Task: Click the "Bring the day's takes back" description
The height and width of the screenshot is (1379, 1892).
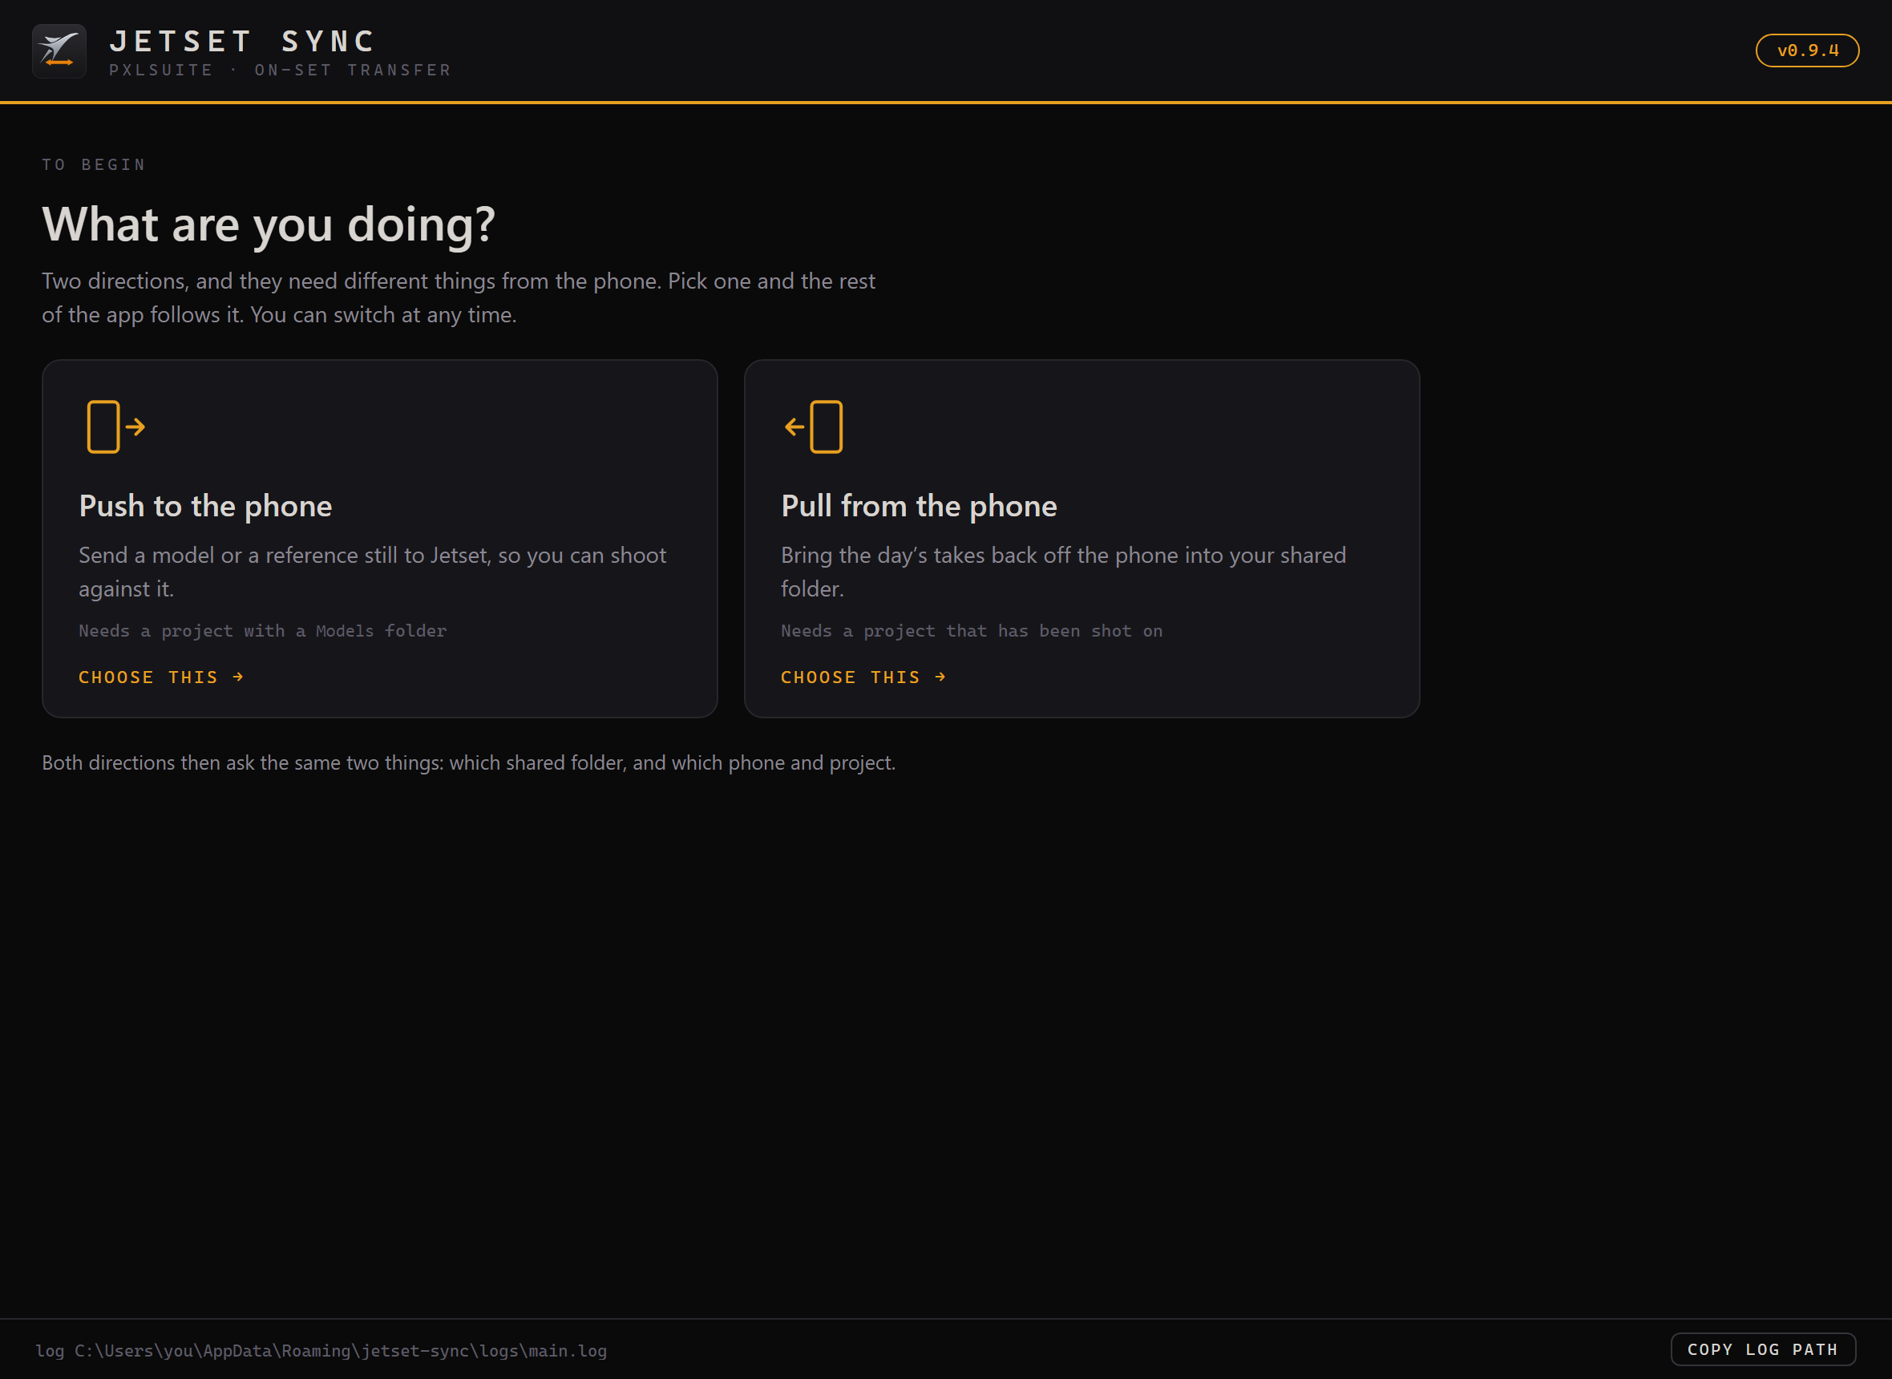Action: coord(1063,572)
